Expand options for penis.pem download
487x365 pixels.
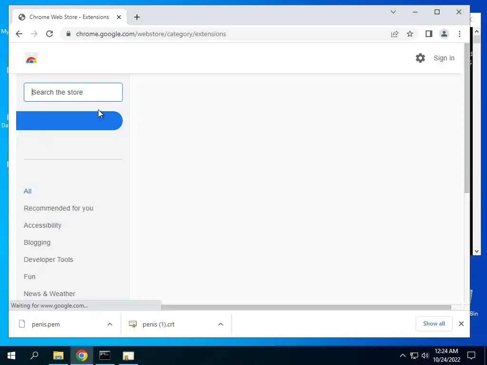(x=110, y=324)
